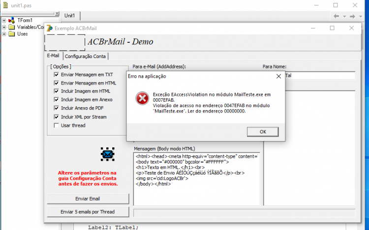369x230 pixels.
Task: Dismiss the error dialog with OK
Action: click(x=263, y=132)
